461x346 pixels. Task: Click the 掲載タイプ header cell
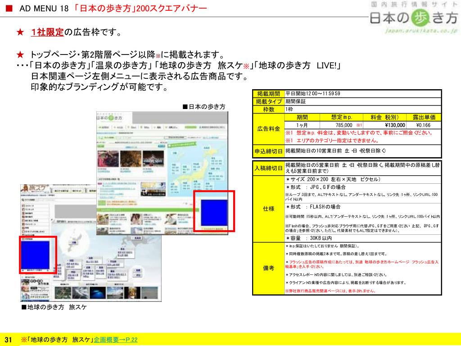[x=268, y=101]
